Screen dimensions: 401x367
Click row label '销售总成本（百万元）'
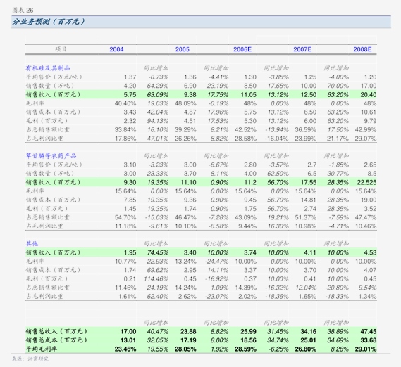pyautogui.click(x=56, y=340)
